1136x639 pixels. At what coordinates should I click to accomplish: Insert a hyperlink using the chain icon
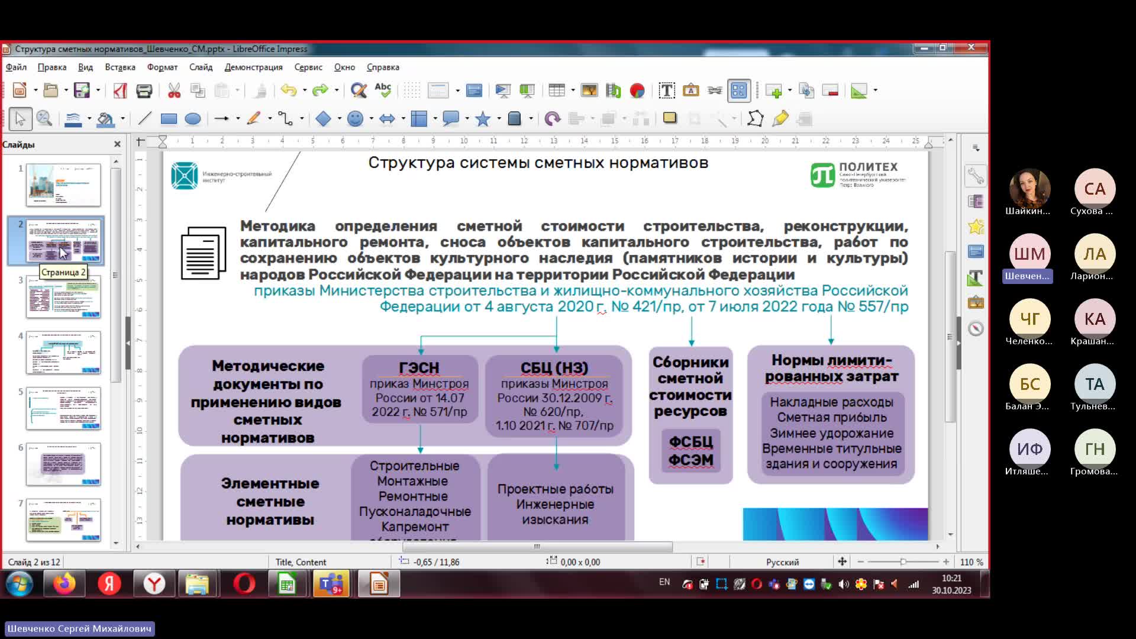point(715,91)
